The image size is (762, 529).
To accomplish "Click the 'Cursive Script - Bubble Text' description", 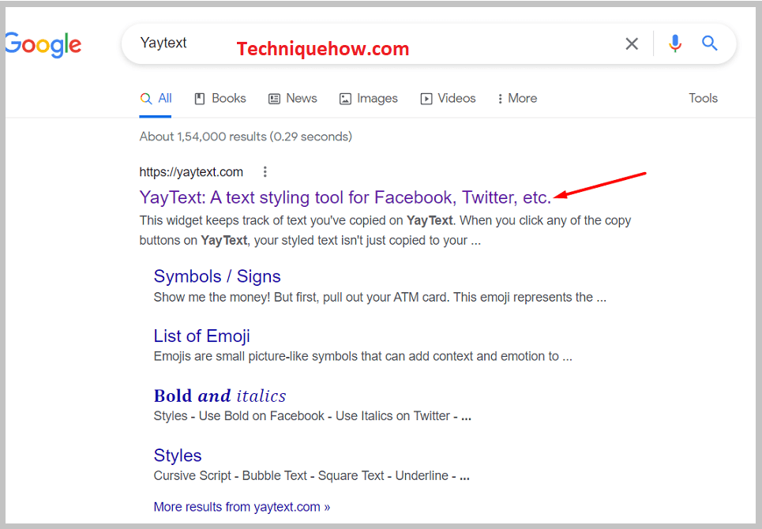I will tap(311, 475).
